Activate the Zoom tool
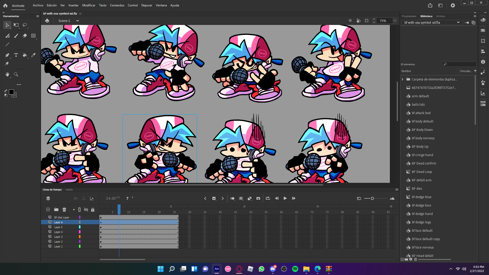The height and width of the screenshot is (275, 489). (x=16, y=74)
